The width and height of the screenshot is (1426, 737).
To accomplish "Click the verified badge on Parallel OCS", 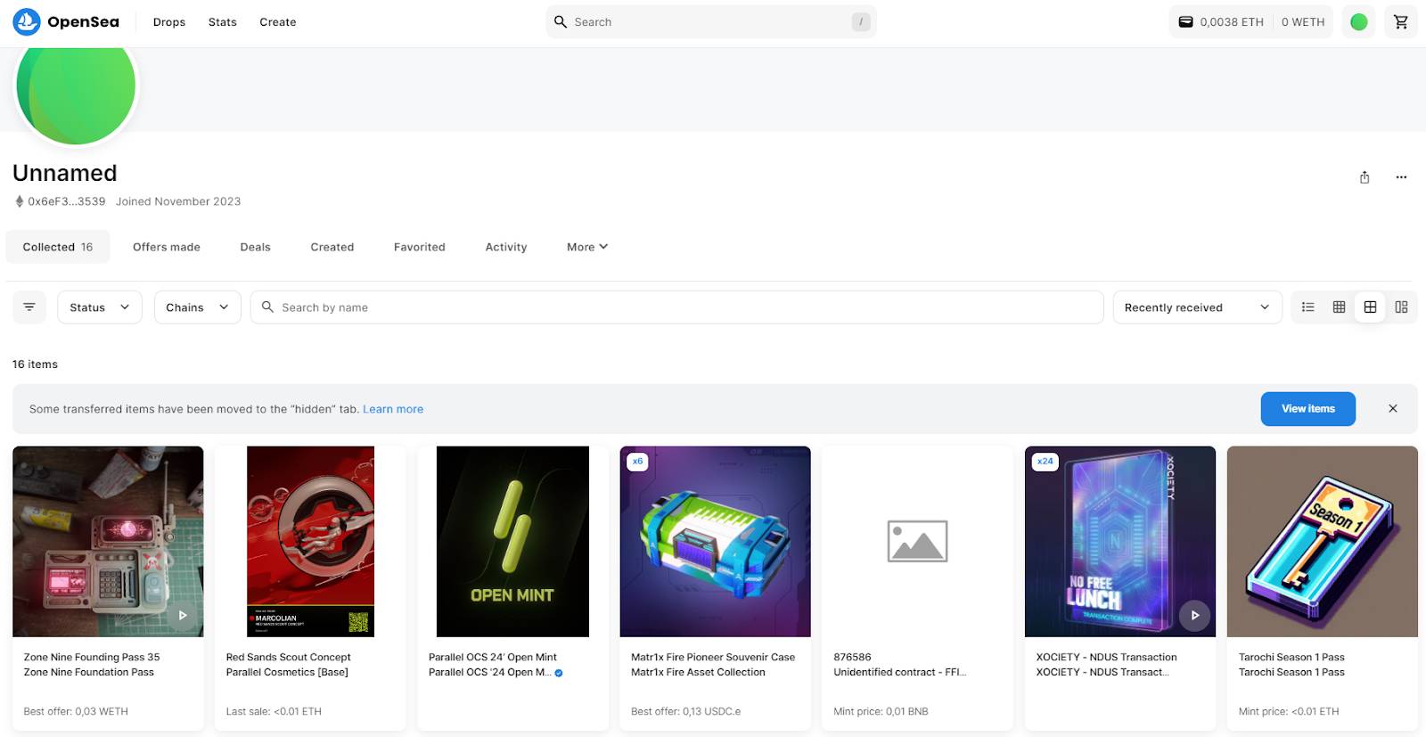I will click(x=559, y=673).
